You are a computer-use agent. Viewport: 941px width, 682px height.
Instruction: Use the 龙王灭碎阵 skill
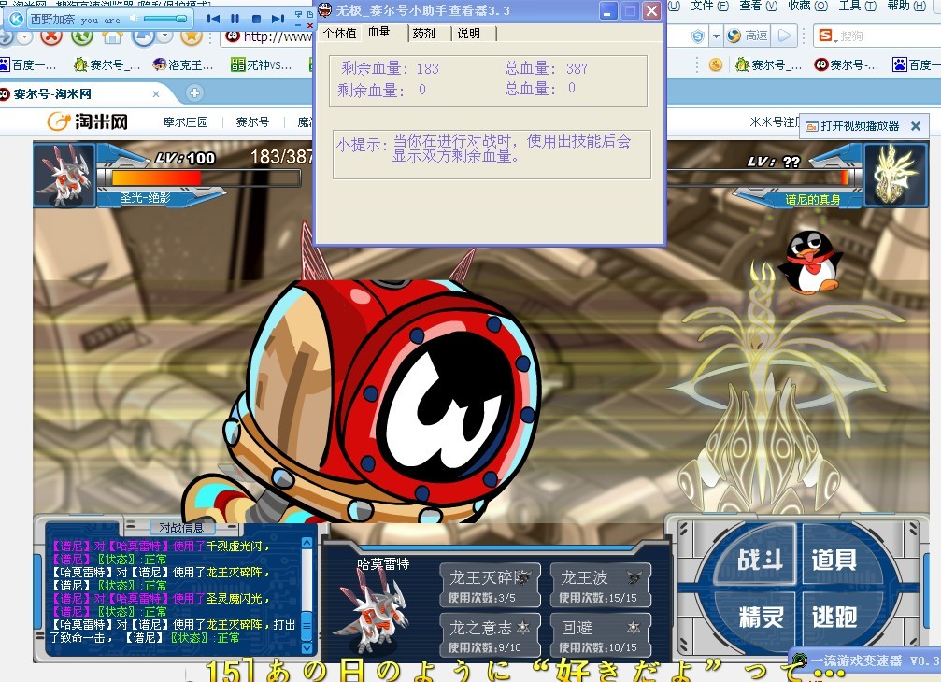490,586
